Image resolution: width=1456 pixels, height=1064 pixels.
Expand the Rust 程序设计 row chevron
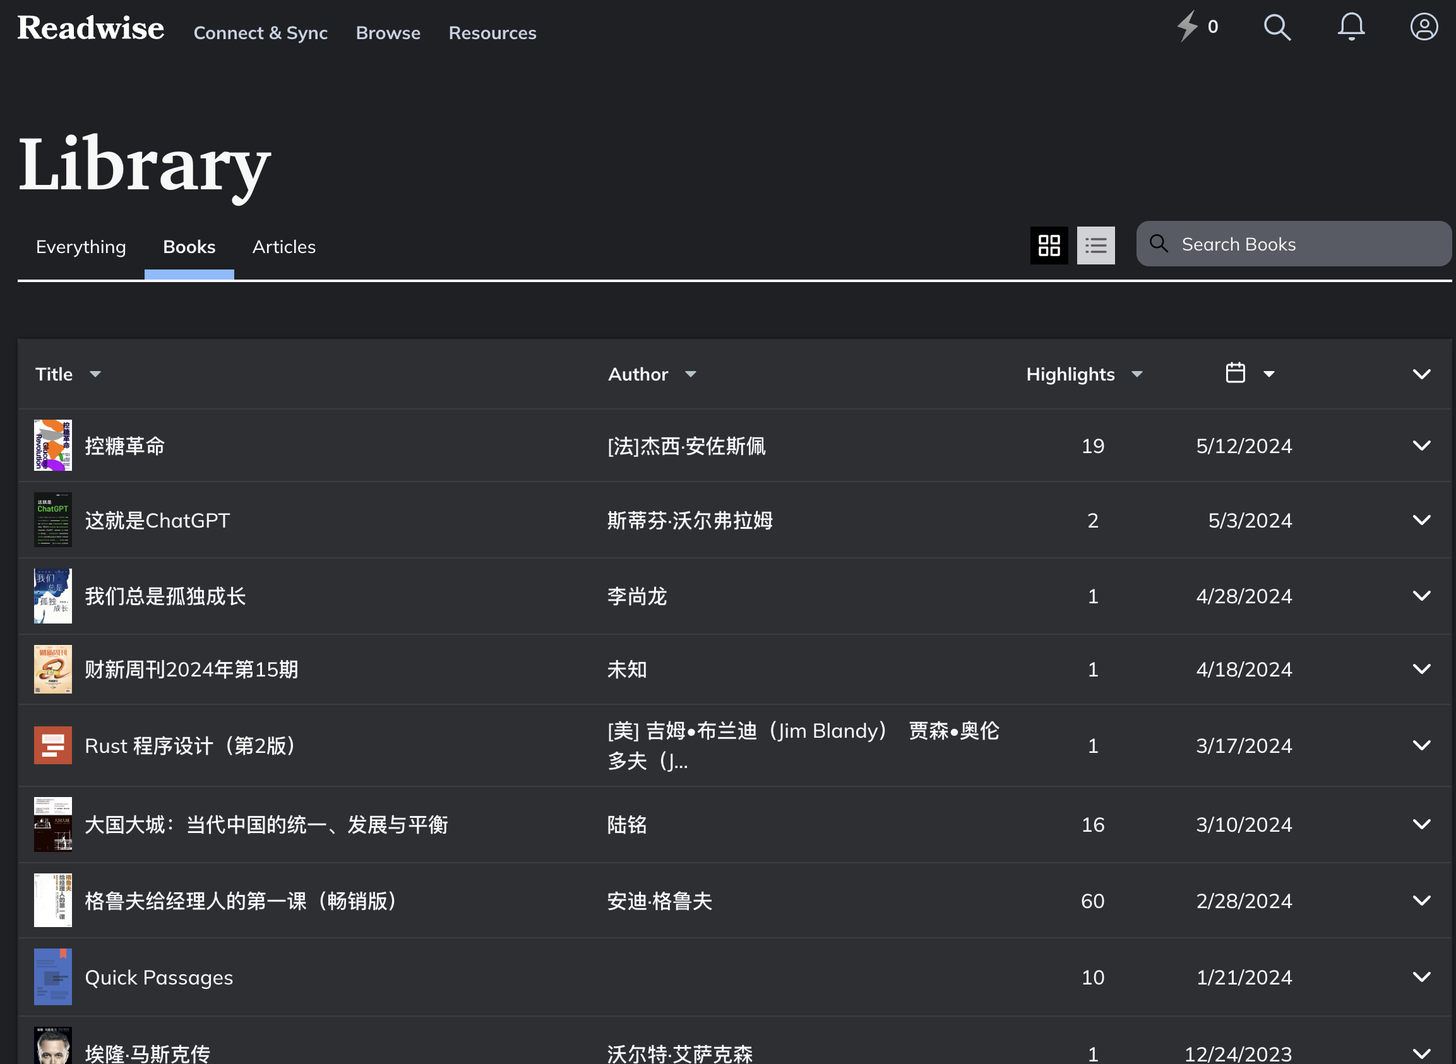(x=1421, y=745)
